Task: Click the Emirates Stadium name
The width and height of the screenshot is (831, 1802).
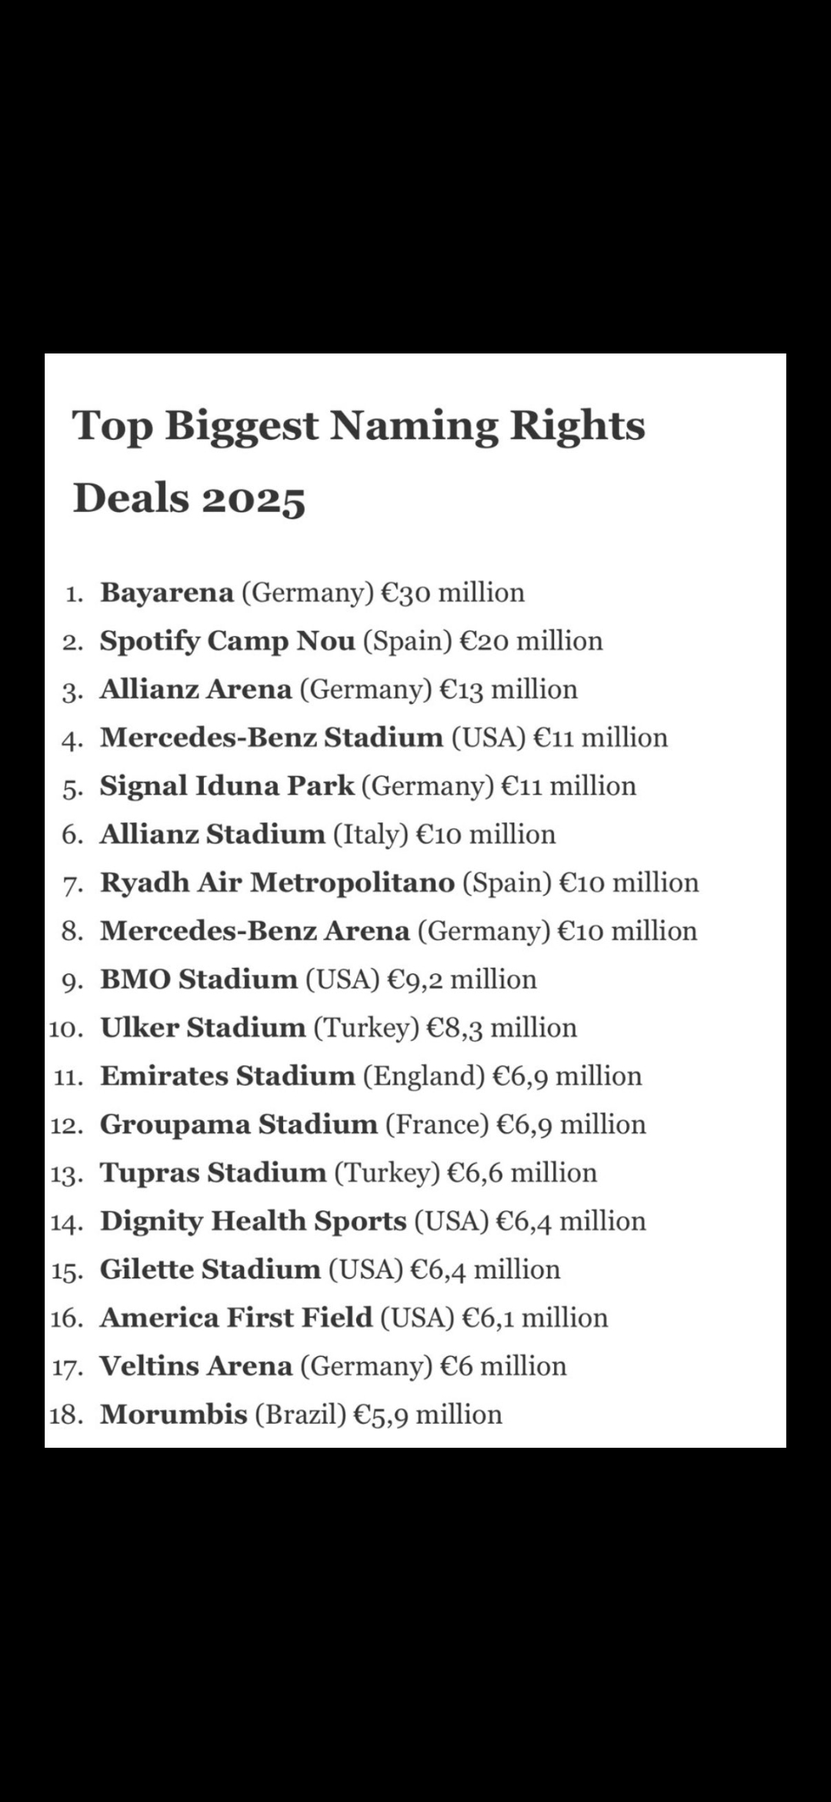Action: click(228, 1076)
